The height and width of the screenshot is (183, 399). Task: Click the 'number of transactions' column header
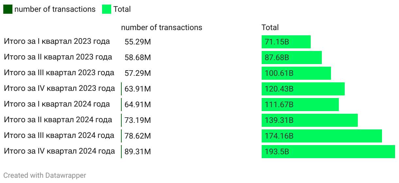(x=162, y=27)
